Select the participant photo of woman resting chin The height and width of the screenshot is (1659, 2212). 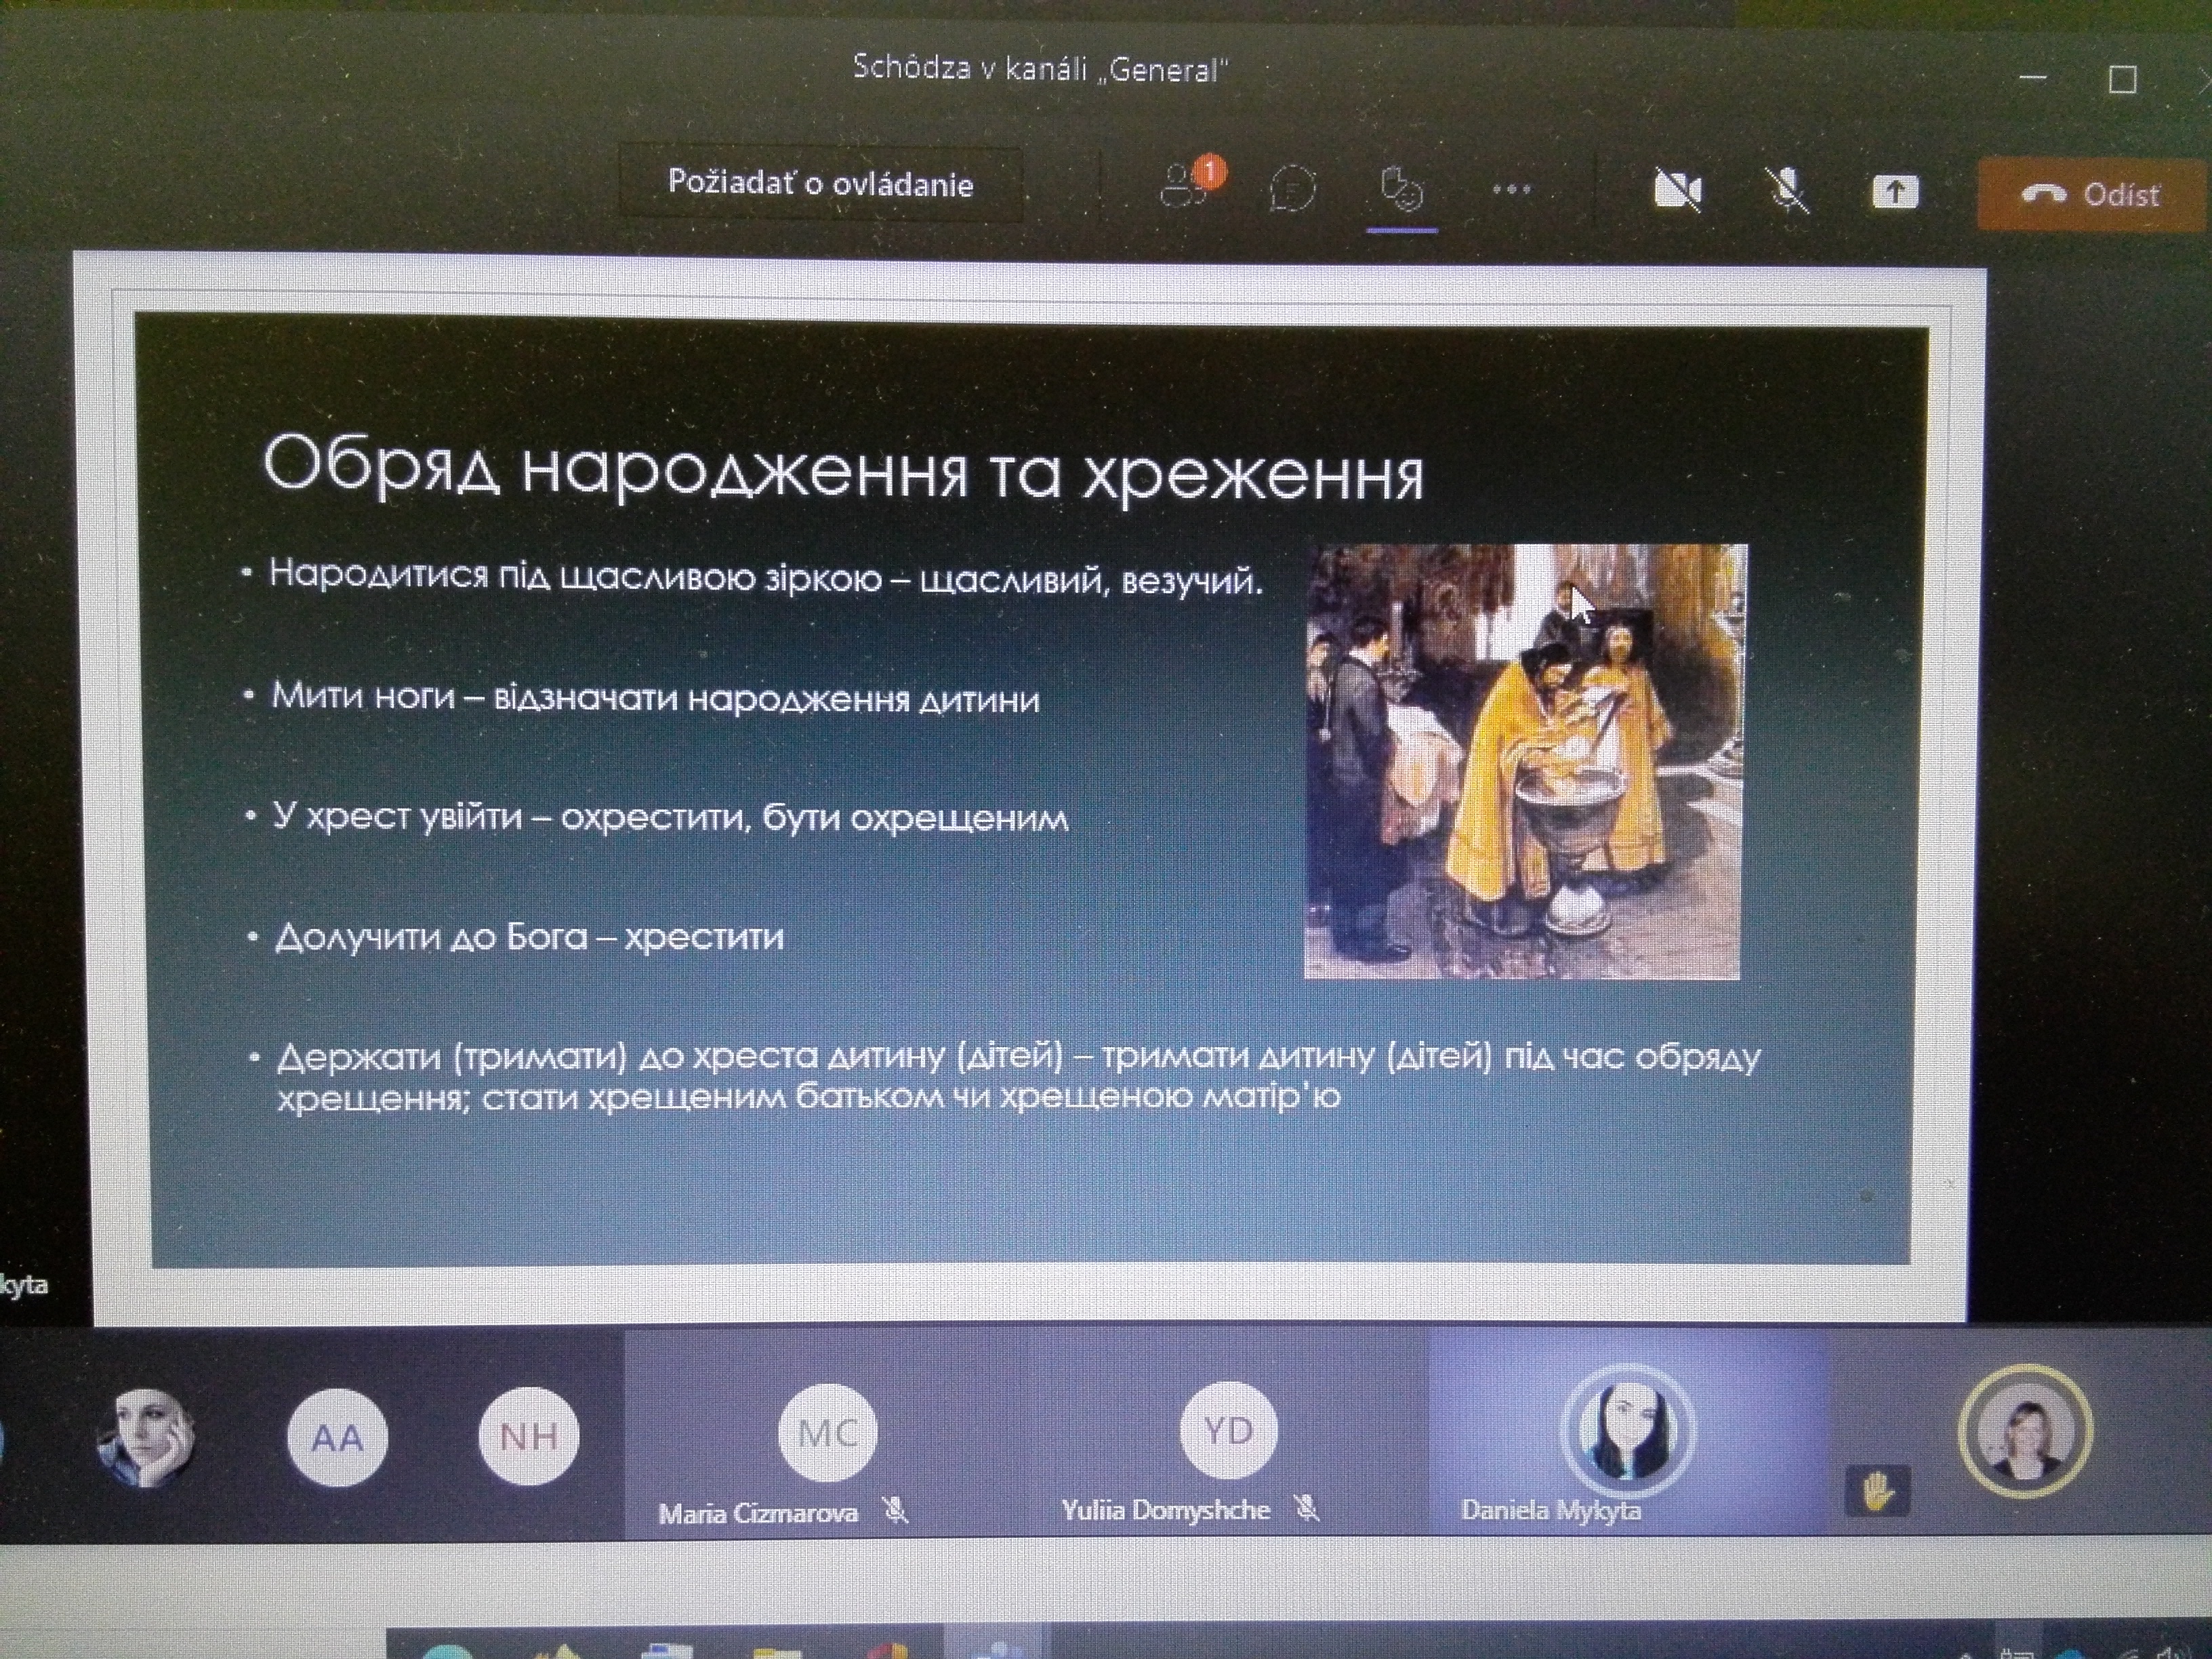[146, 1438]
